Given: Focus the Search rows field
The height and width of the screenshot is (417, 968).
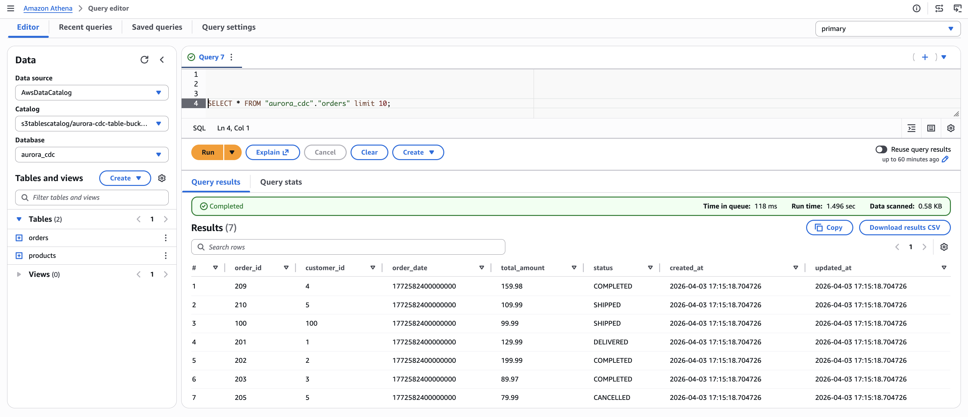Looking at the screenshot, I should (x=348, y=247).
